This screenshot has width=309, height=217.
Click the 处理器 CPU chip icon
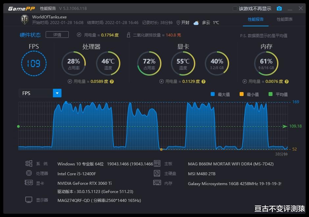coord(29,173)
